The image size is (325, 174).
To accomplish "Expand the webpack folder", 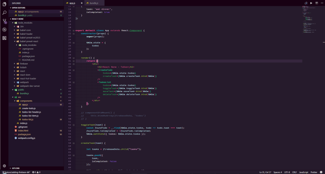I will pyautogui.click(x=36, y=82).
